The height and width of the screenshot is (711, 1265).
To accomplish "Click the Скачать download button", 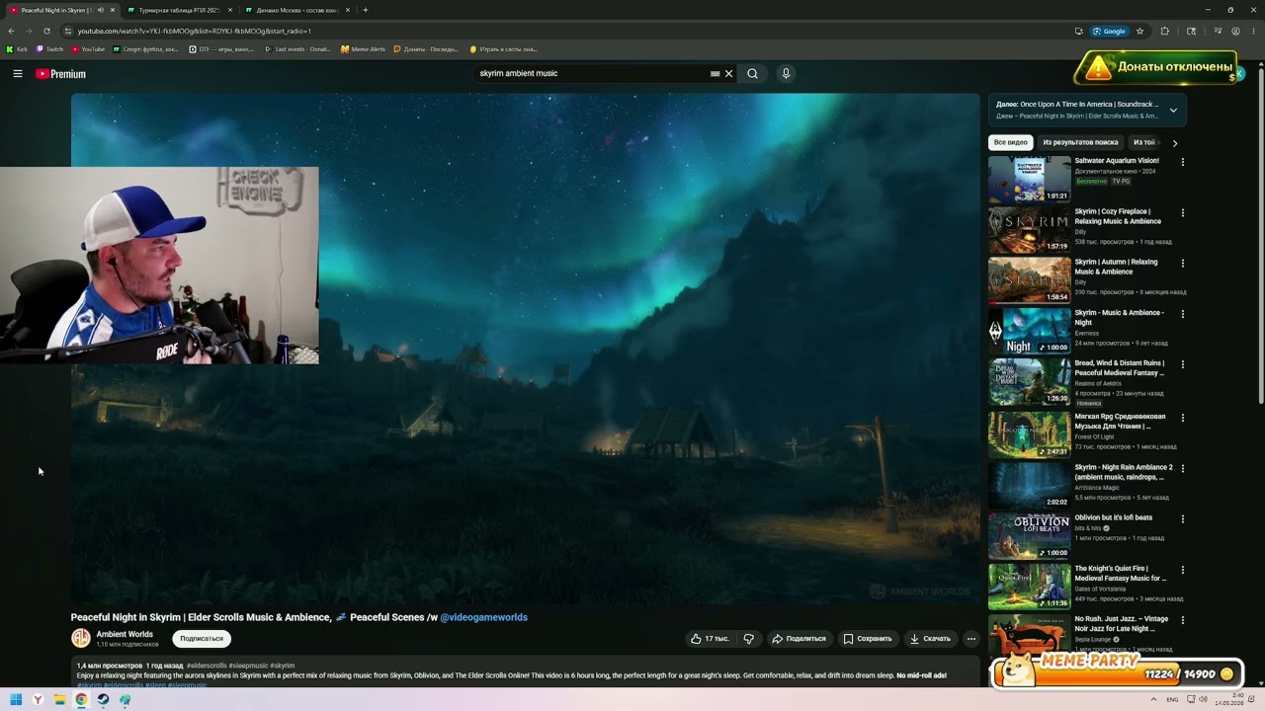I will tap(930, 639).
